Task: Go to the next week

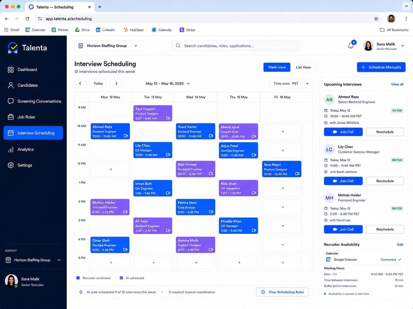Action: [116, 83]
